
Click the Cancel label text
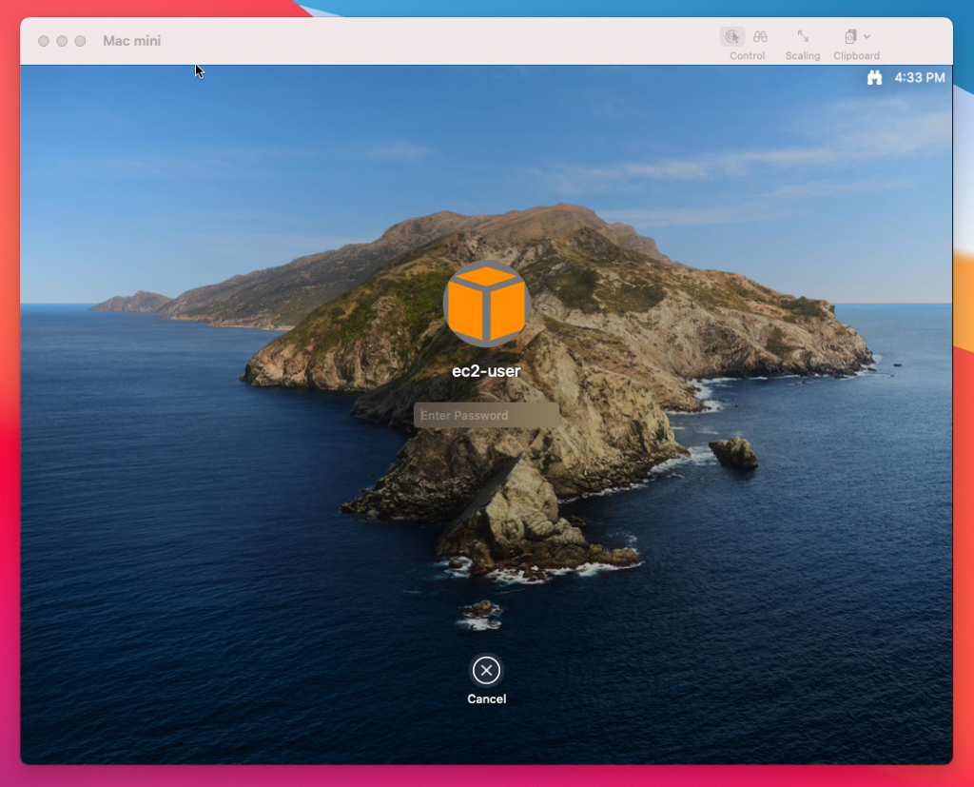[486, 698]
